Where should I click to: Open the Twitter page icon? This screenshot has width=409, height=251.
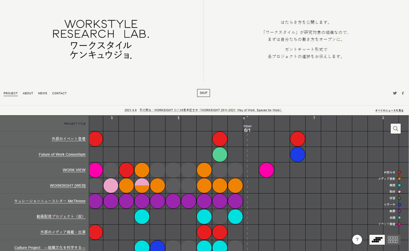[x=395, y=93]
